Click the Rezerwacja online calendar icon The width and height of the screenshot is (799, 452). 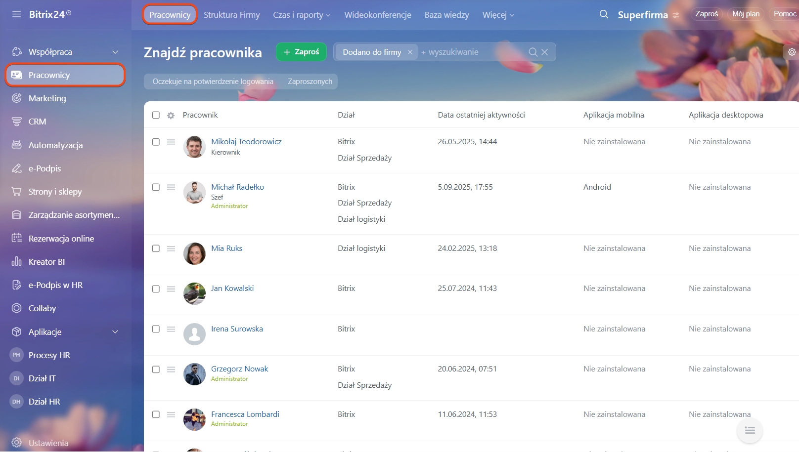point(17,238)
